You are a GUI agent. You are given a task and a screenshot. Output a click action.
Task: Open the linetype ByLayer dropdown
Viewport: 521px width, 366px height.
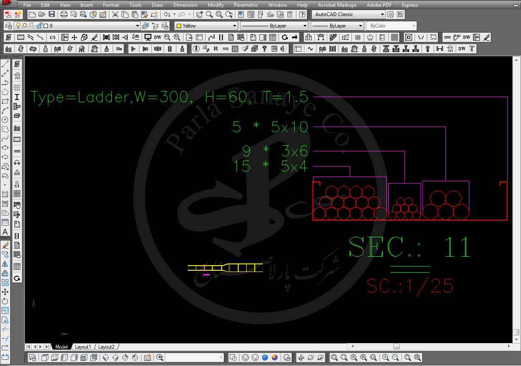(305, 26)
